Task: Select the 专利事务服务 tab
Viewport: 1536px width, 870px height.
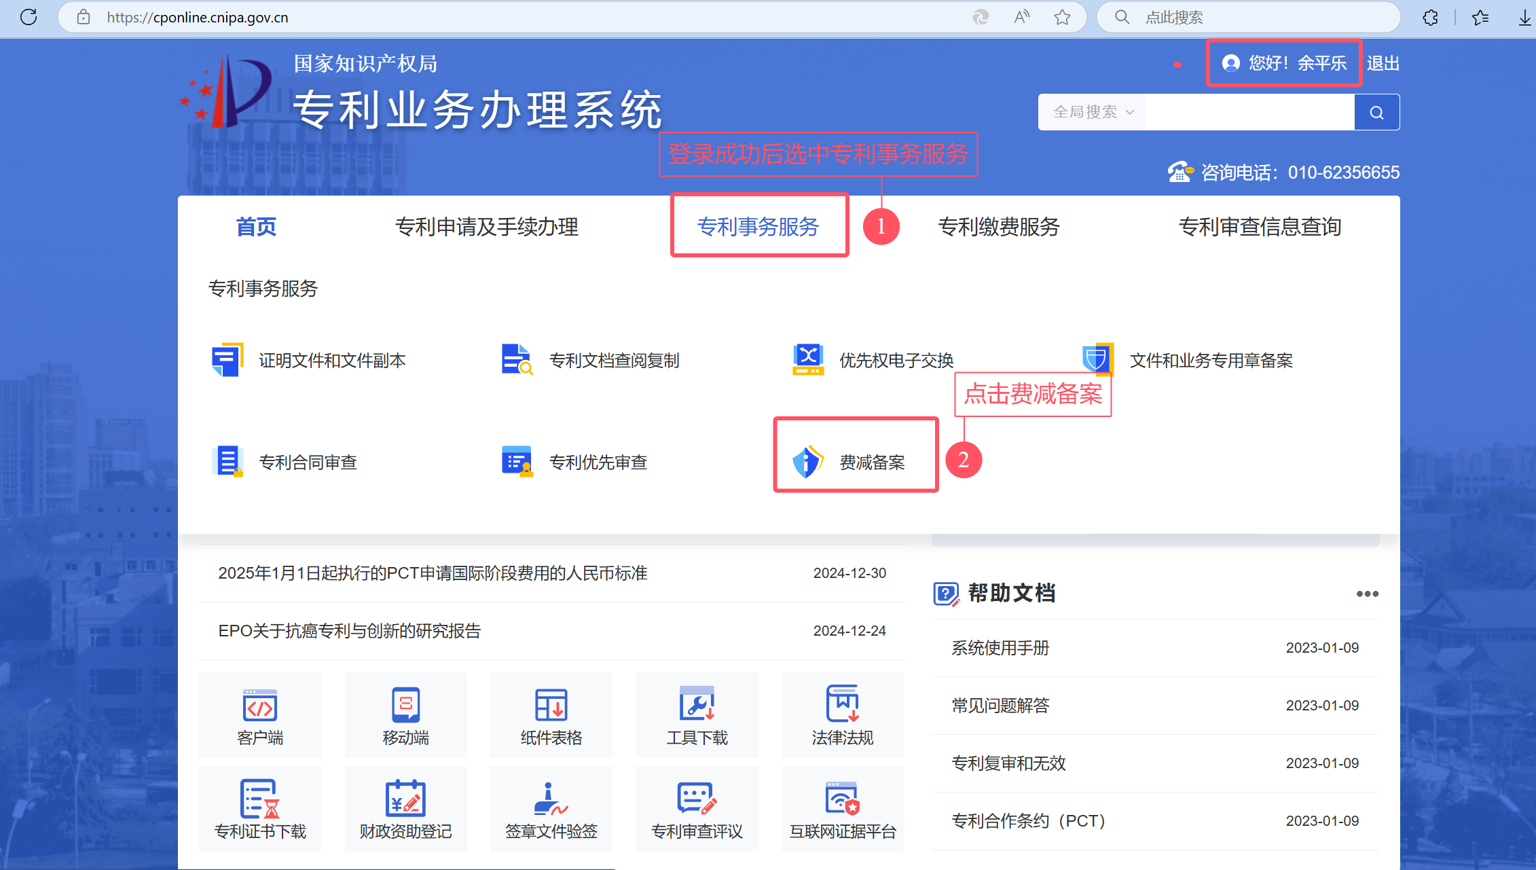Action: pyautogui.click(x=758, y=227)
